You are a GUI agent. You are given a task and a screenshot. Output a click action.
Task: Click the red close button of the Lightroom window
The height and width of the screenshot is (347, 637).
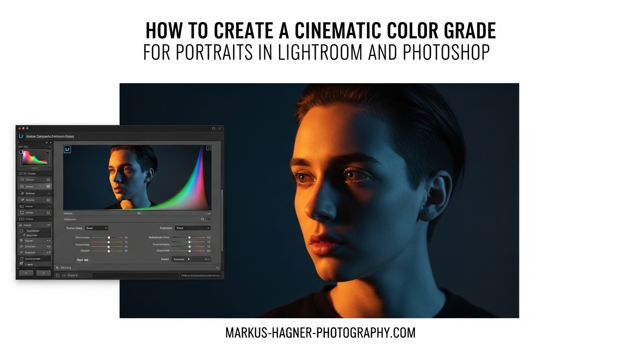point(19,128)
